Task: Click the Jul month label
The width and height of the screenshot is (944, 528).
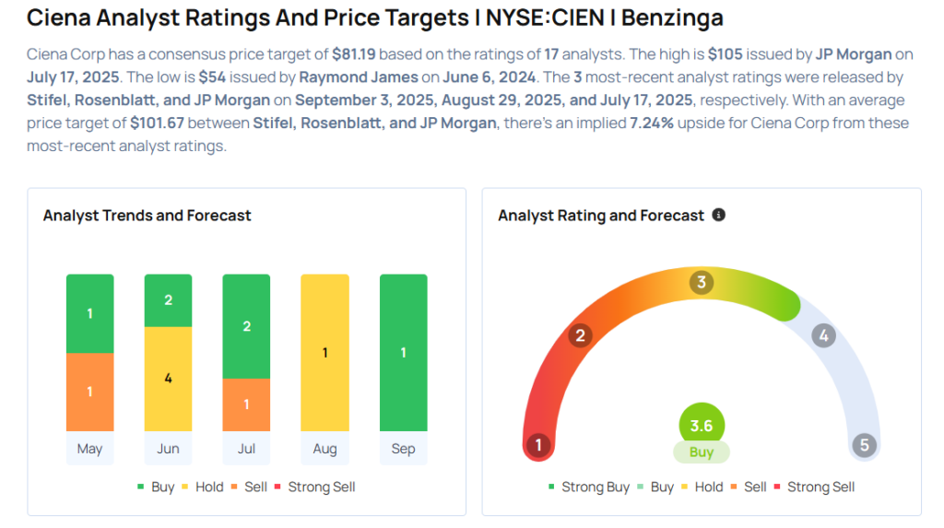Action: coord(246,449)
